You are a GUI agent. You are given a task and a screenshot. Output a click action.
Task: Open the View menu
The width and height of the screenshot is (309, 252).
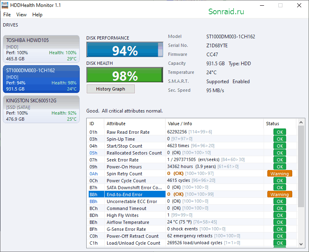tap(21, 15)
